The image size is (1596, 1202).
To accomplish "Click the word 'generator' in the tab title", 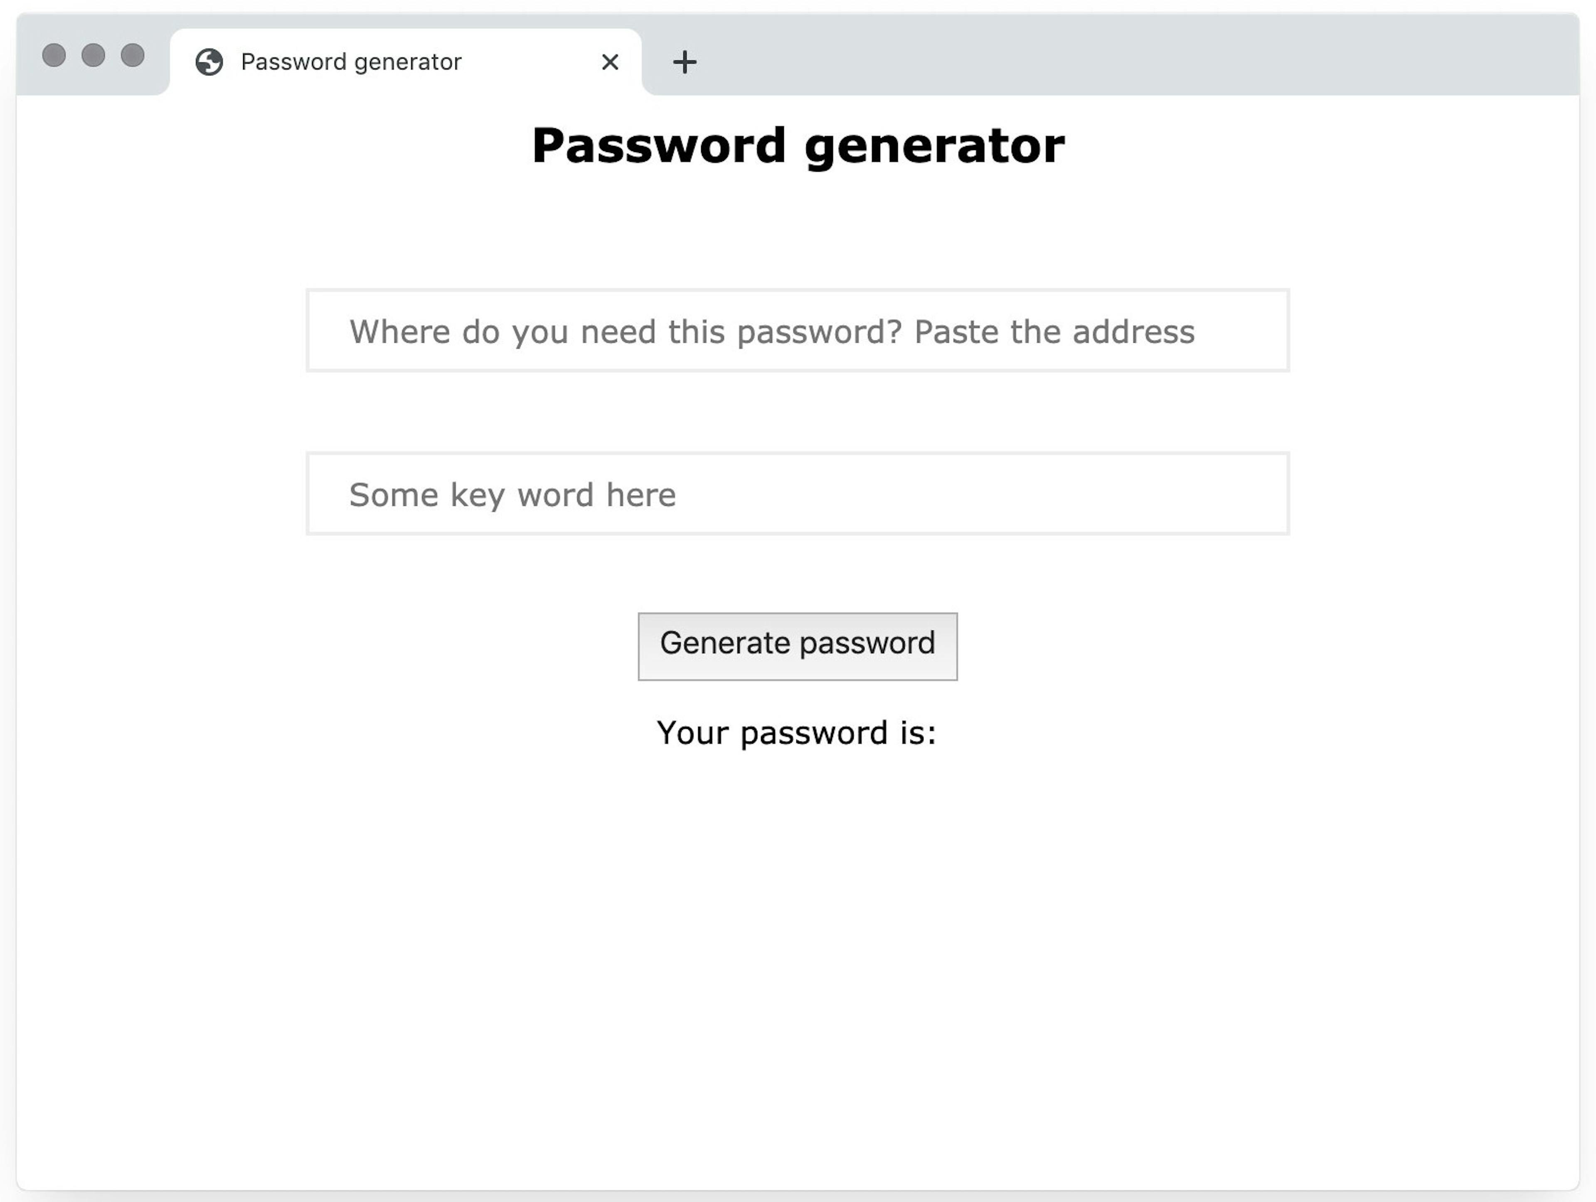I will 408,63.
